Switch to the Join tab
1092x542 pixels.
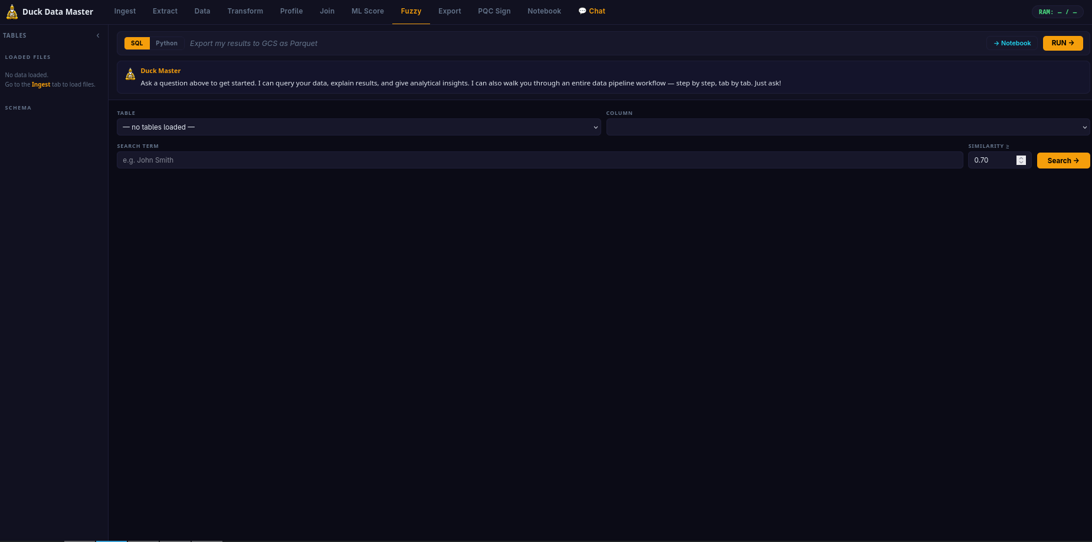pos(327,11)
